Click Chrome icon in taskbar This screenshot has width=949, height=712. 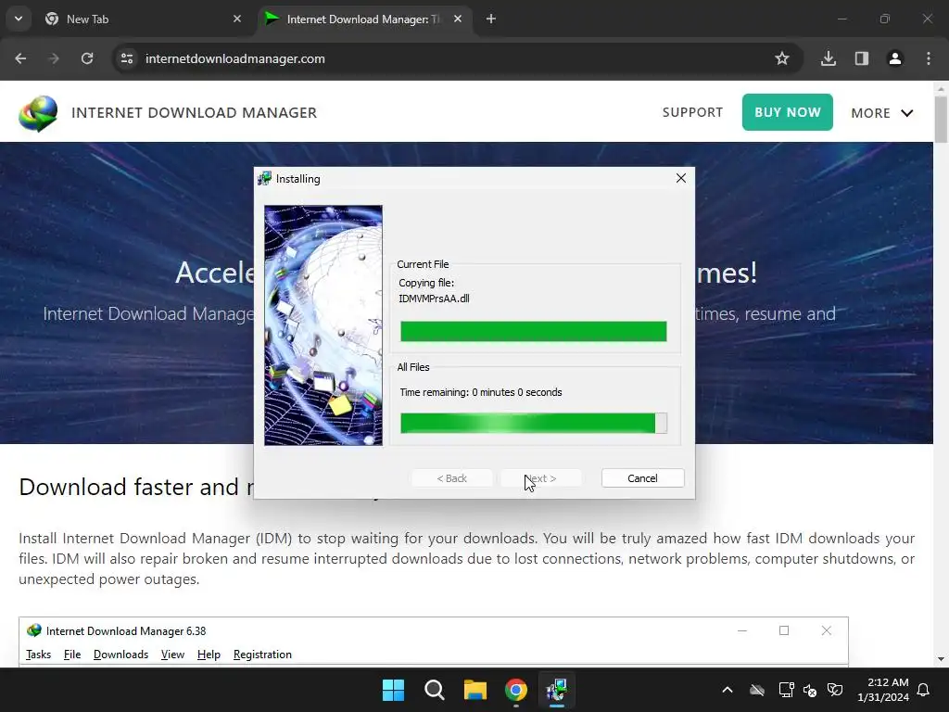point(515,690)
